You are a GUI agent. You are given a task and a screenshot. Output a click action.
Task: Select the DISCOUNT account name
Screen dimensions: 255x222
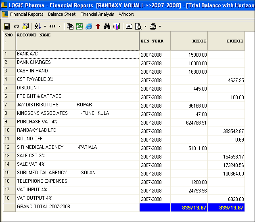[28, 87]
